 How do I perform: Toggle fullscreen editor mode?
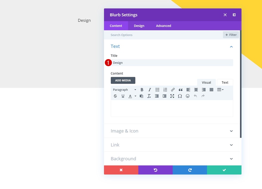pyautogui.click(x=172, y=96)
